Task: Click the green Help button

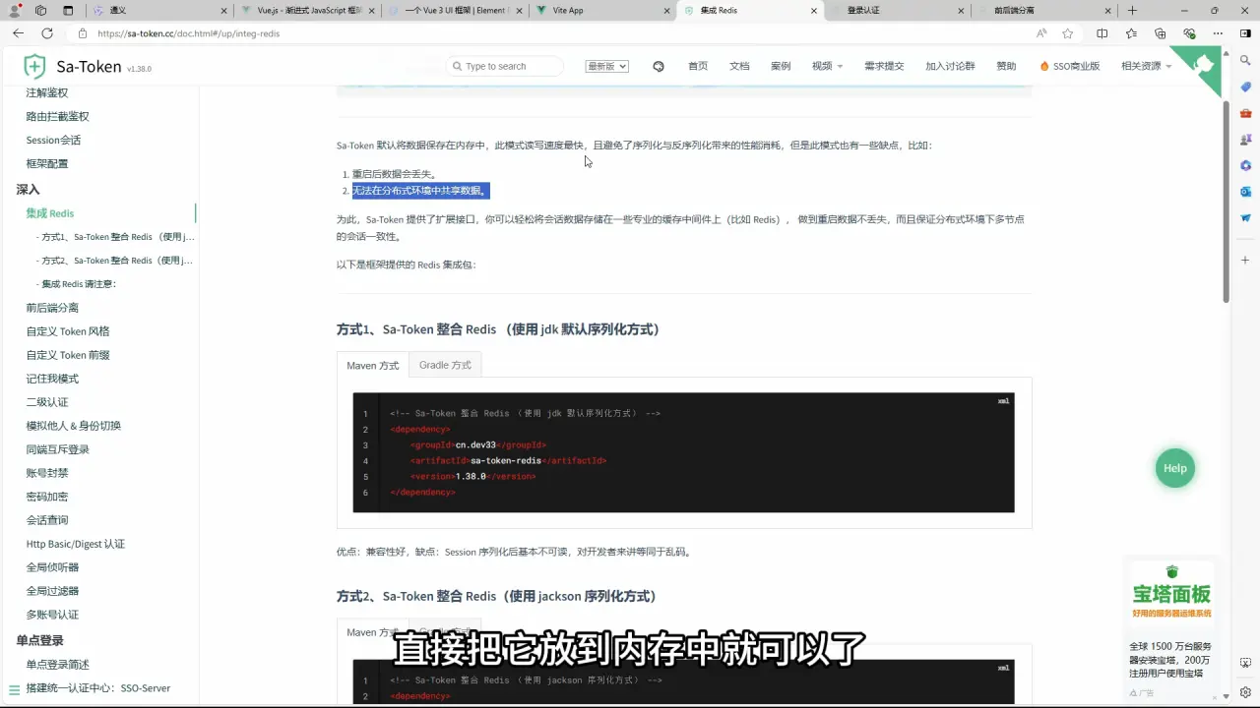Action: [1174, 468]
